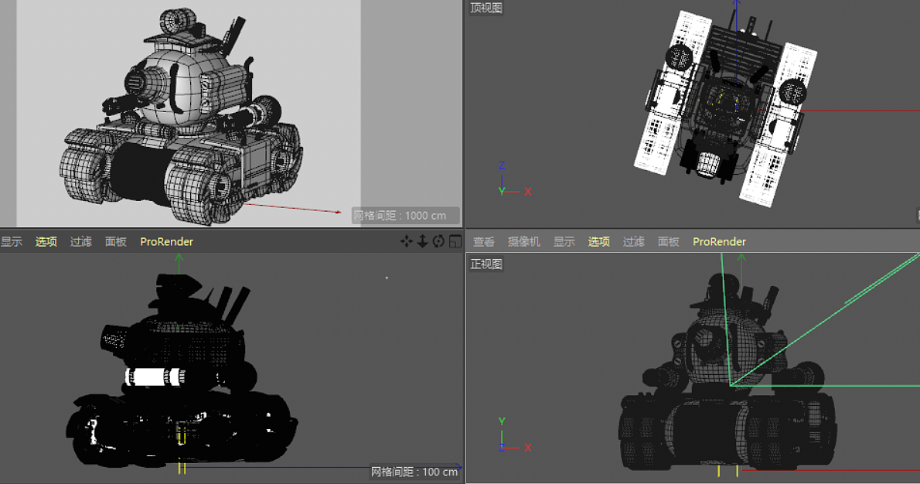Open ProRender menu beside the viewport navigation icons
This screenshot has width=920, height=484.
click(x=167, y=242)
